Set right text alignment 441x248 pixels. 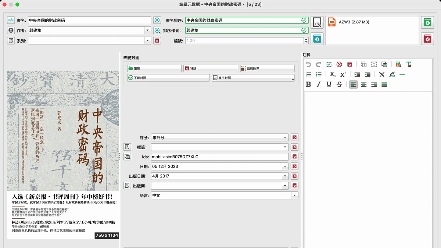point(374,85)
